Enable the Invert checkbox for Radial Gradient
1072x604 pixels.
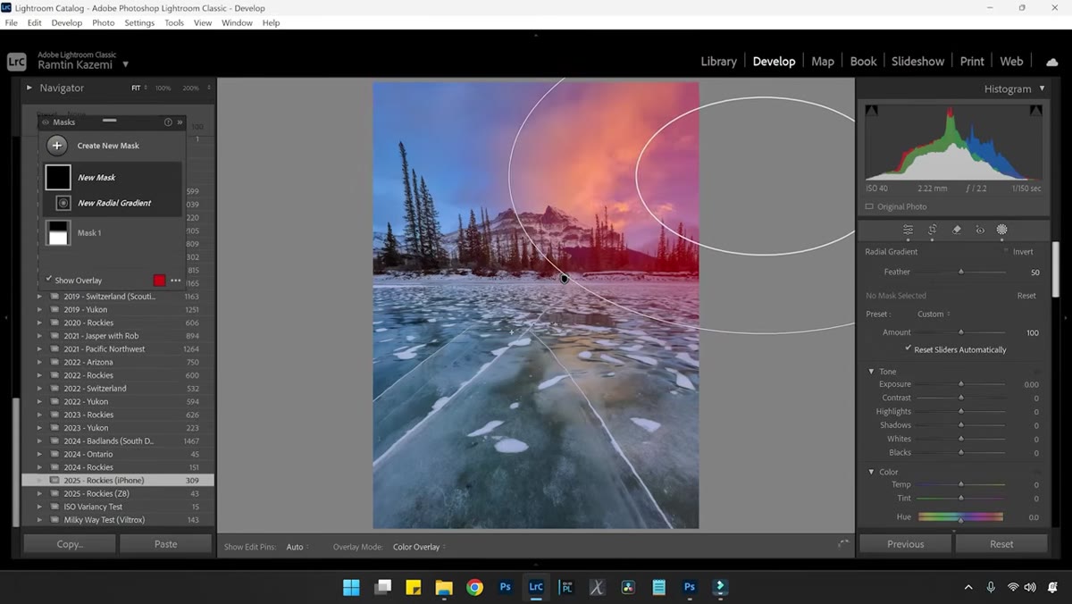coord(1007,252)
